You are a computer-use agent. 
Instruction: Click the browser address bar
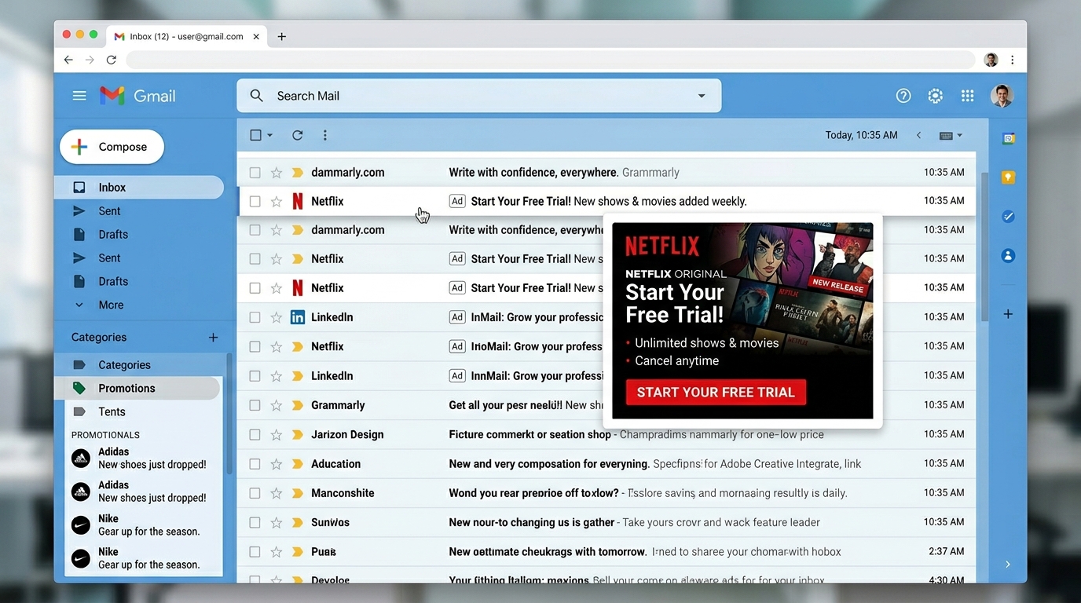550,60
